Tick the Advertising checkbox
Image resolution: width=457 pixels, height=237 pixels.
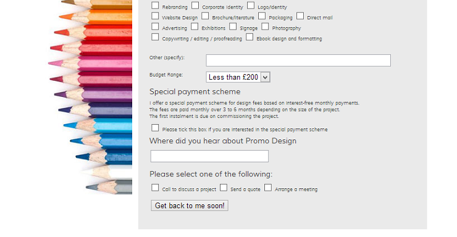[155, 27]
